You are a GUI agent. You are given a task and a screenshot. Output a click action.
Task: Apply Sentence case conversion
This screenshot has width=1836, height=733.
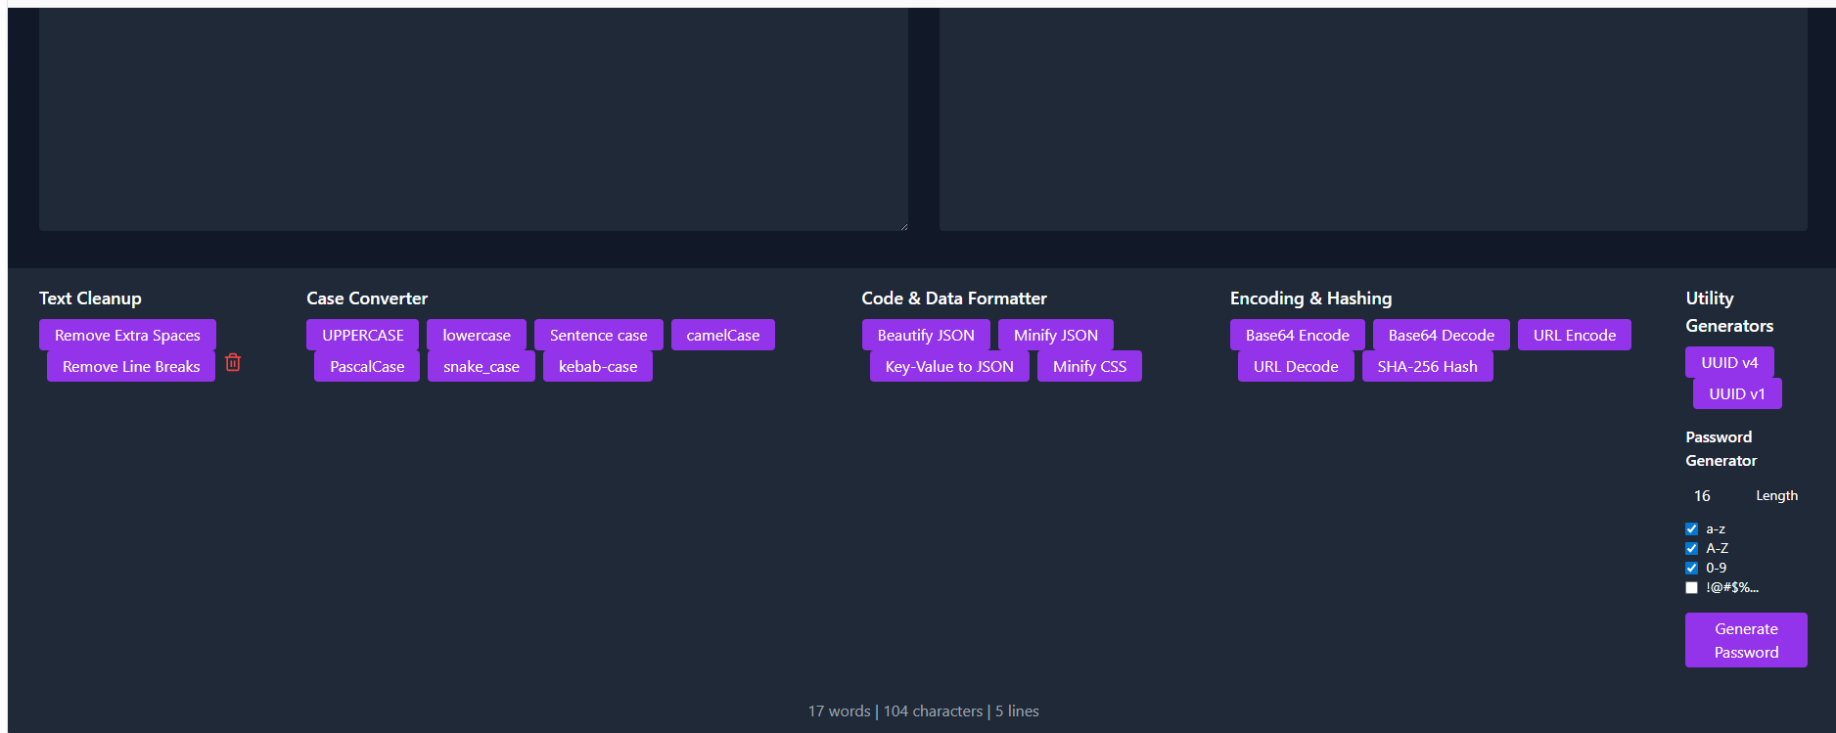click(599, 335)
